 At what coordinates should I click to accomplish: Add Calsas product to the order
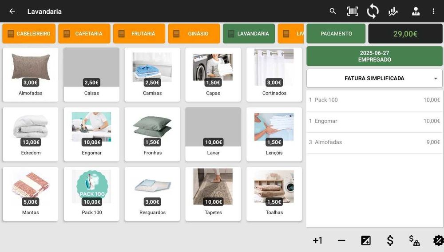point(91,75)
